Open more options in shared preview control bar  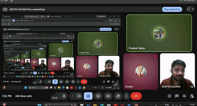click(78, 82)
